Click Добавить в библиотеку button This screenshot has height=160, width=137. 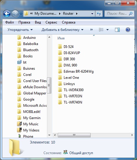pos(62,30)
